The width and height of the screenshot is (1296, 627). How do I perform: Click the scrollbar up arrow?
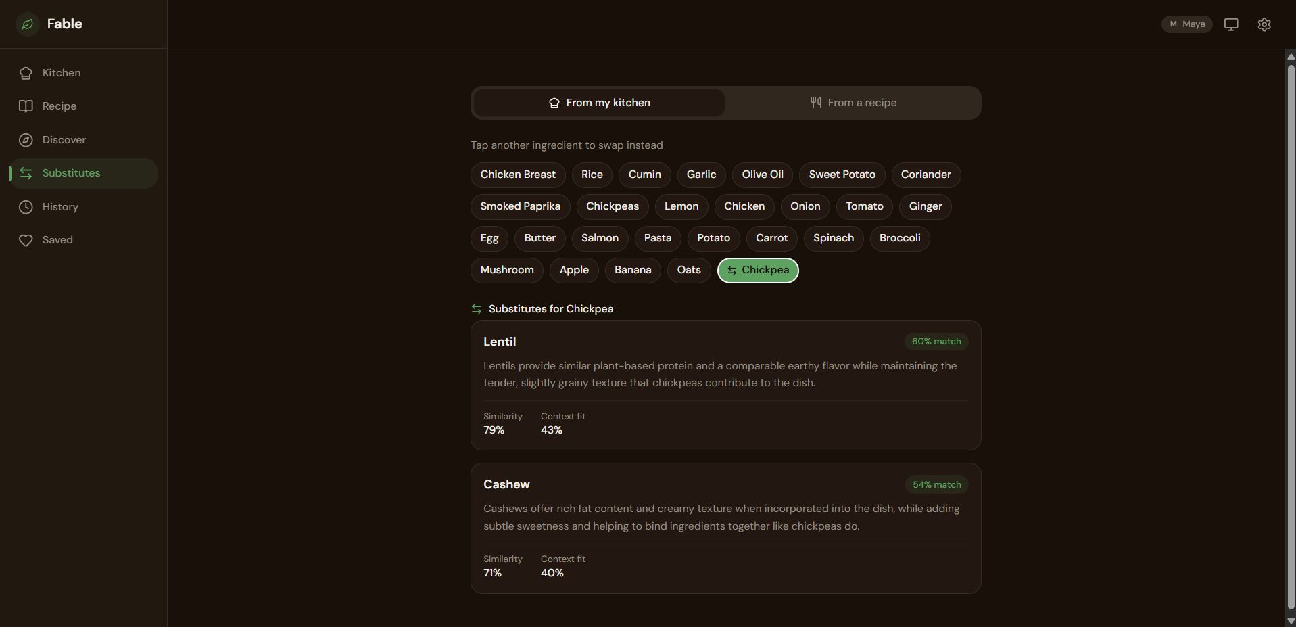coord(1291,56)
